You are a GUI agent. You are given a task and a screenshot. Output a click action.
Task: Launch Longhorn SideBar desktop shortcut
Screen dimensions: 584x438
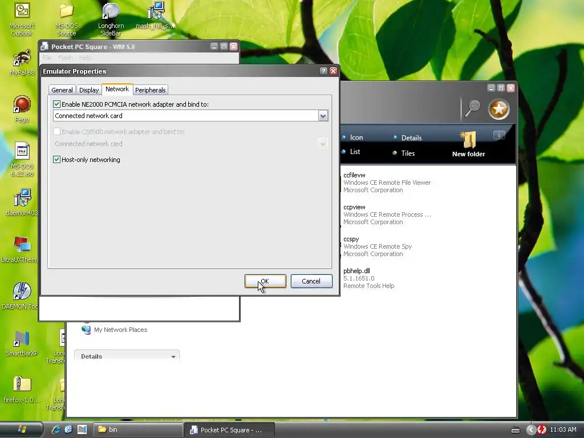(x=111, y=19)
